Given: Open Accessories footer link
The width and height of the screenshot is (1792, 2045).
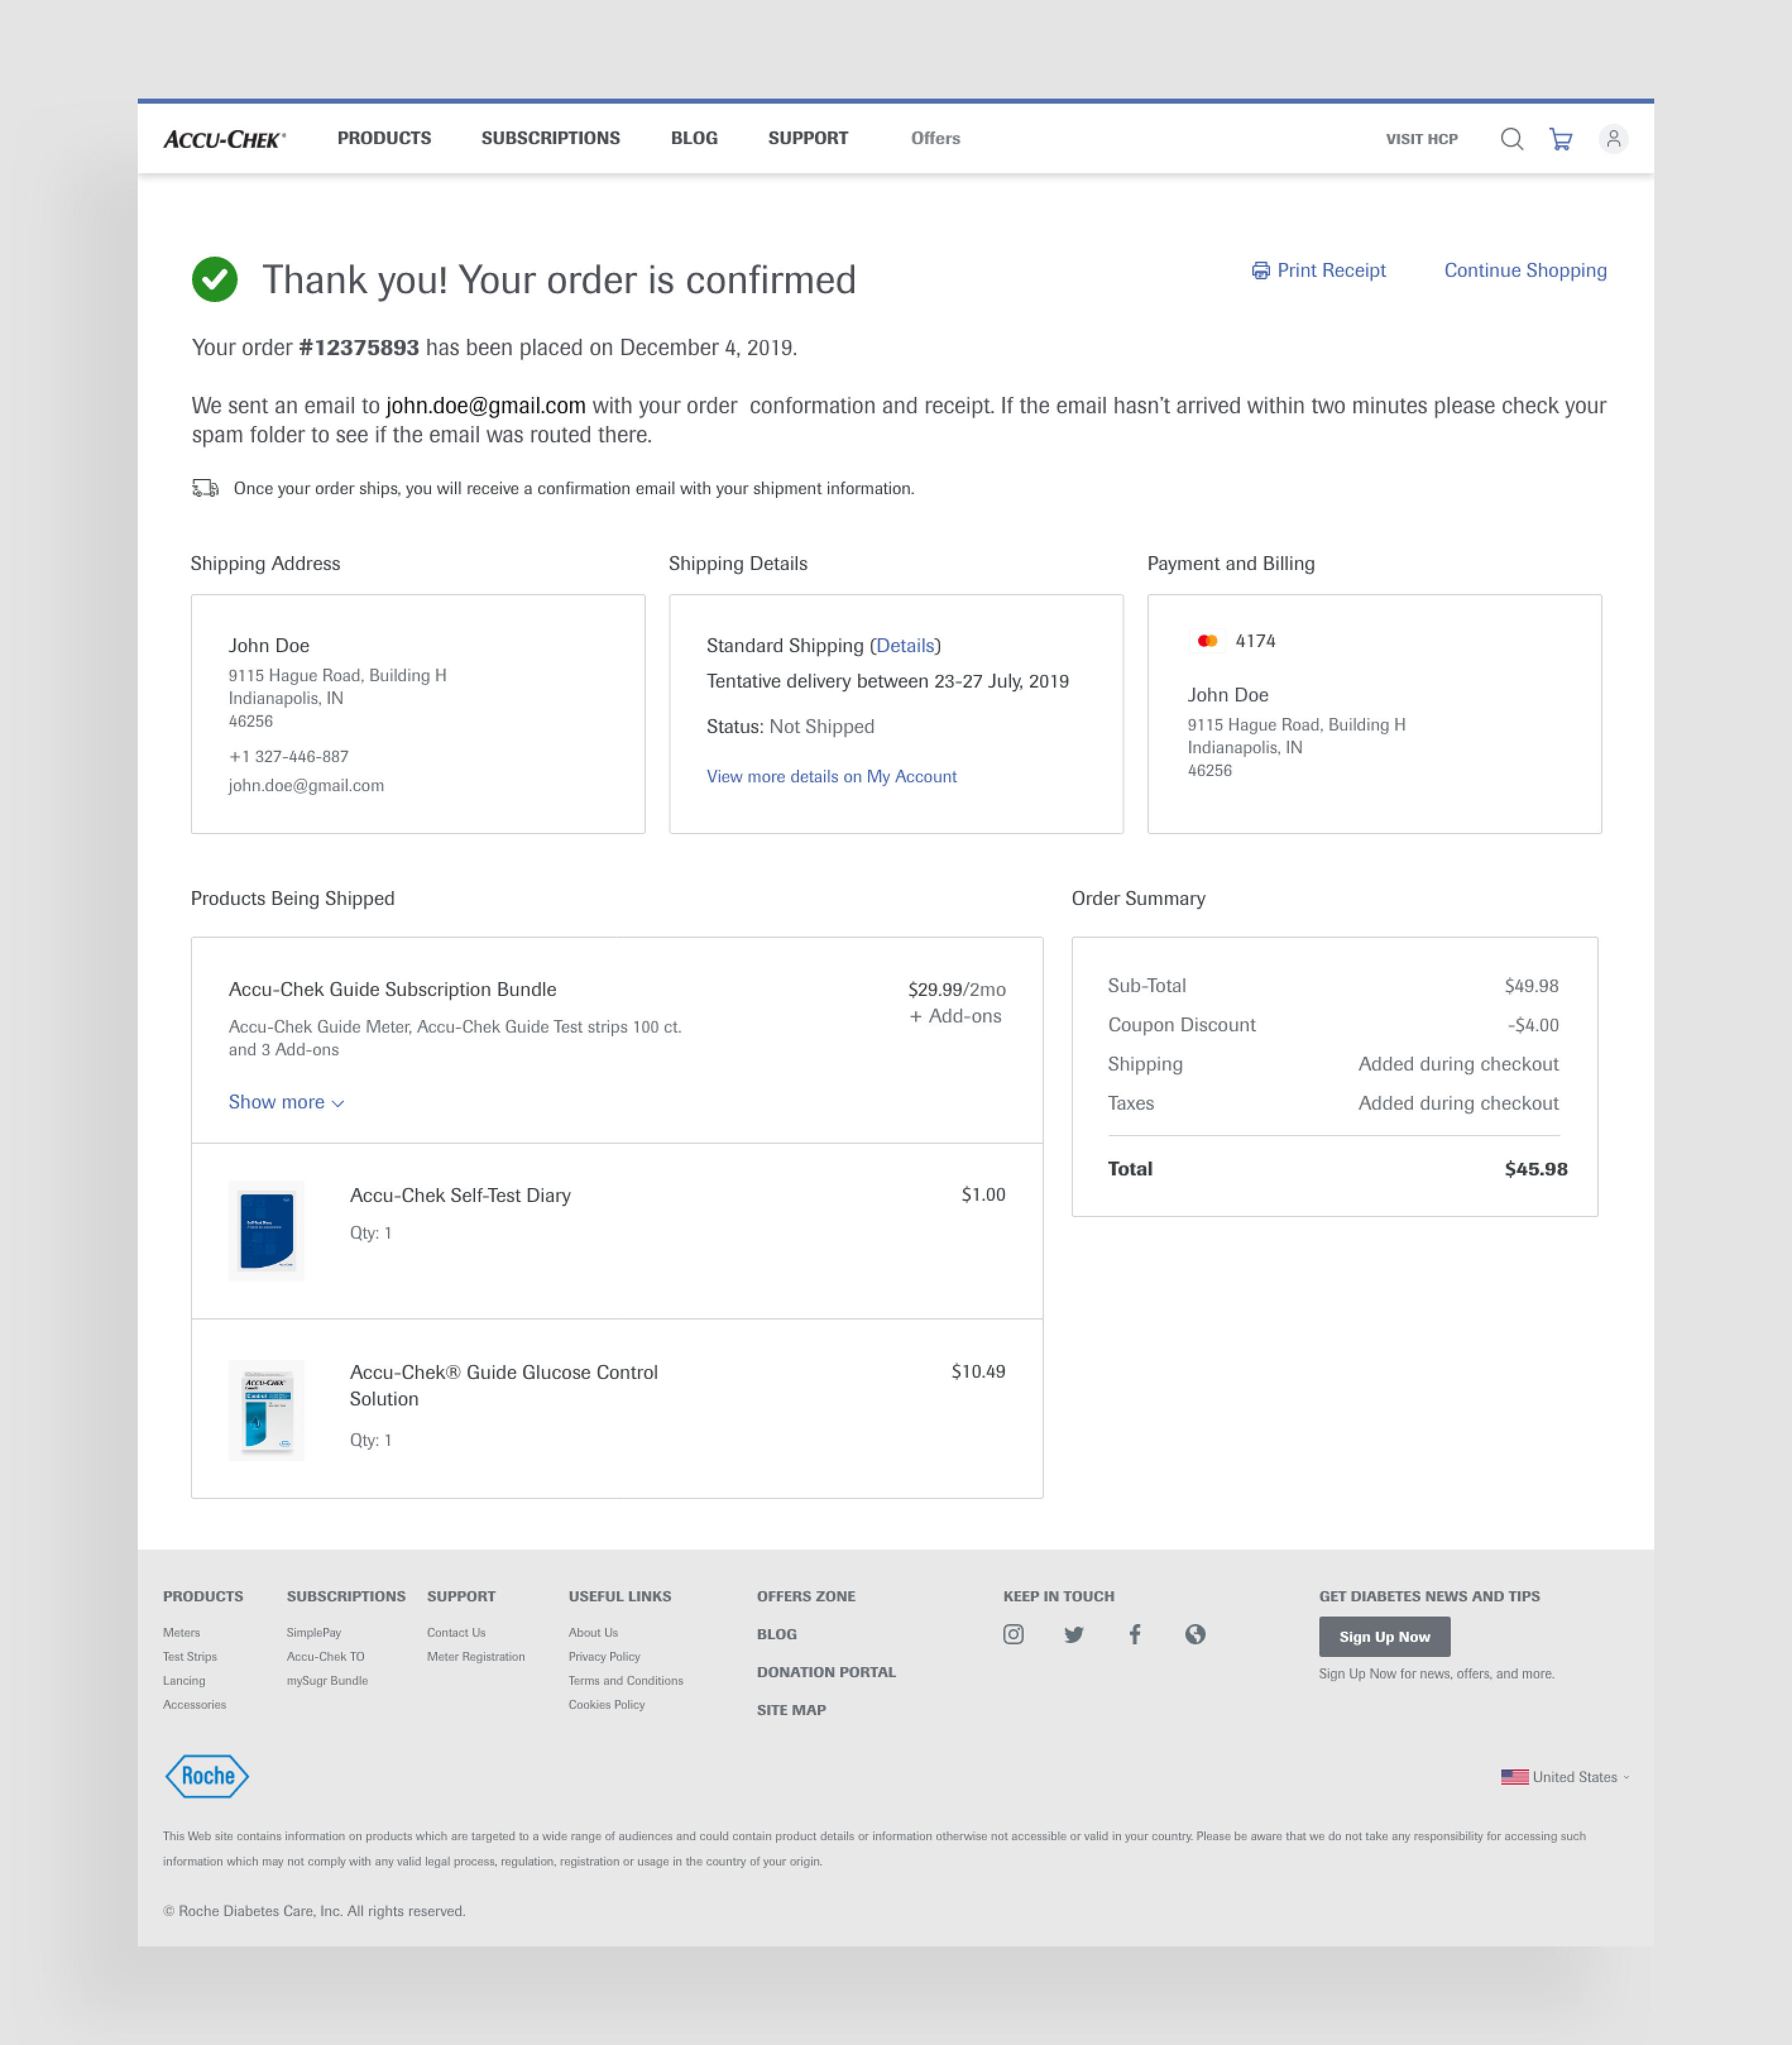Looking at the screenshot, I should [194, 1704].
